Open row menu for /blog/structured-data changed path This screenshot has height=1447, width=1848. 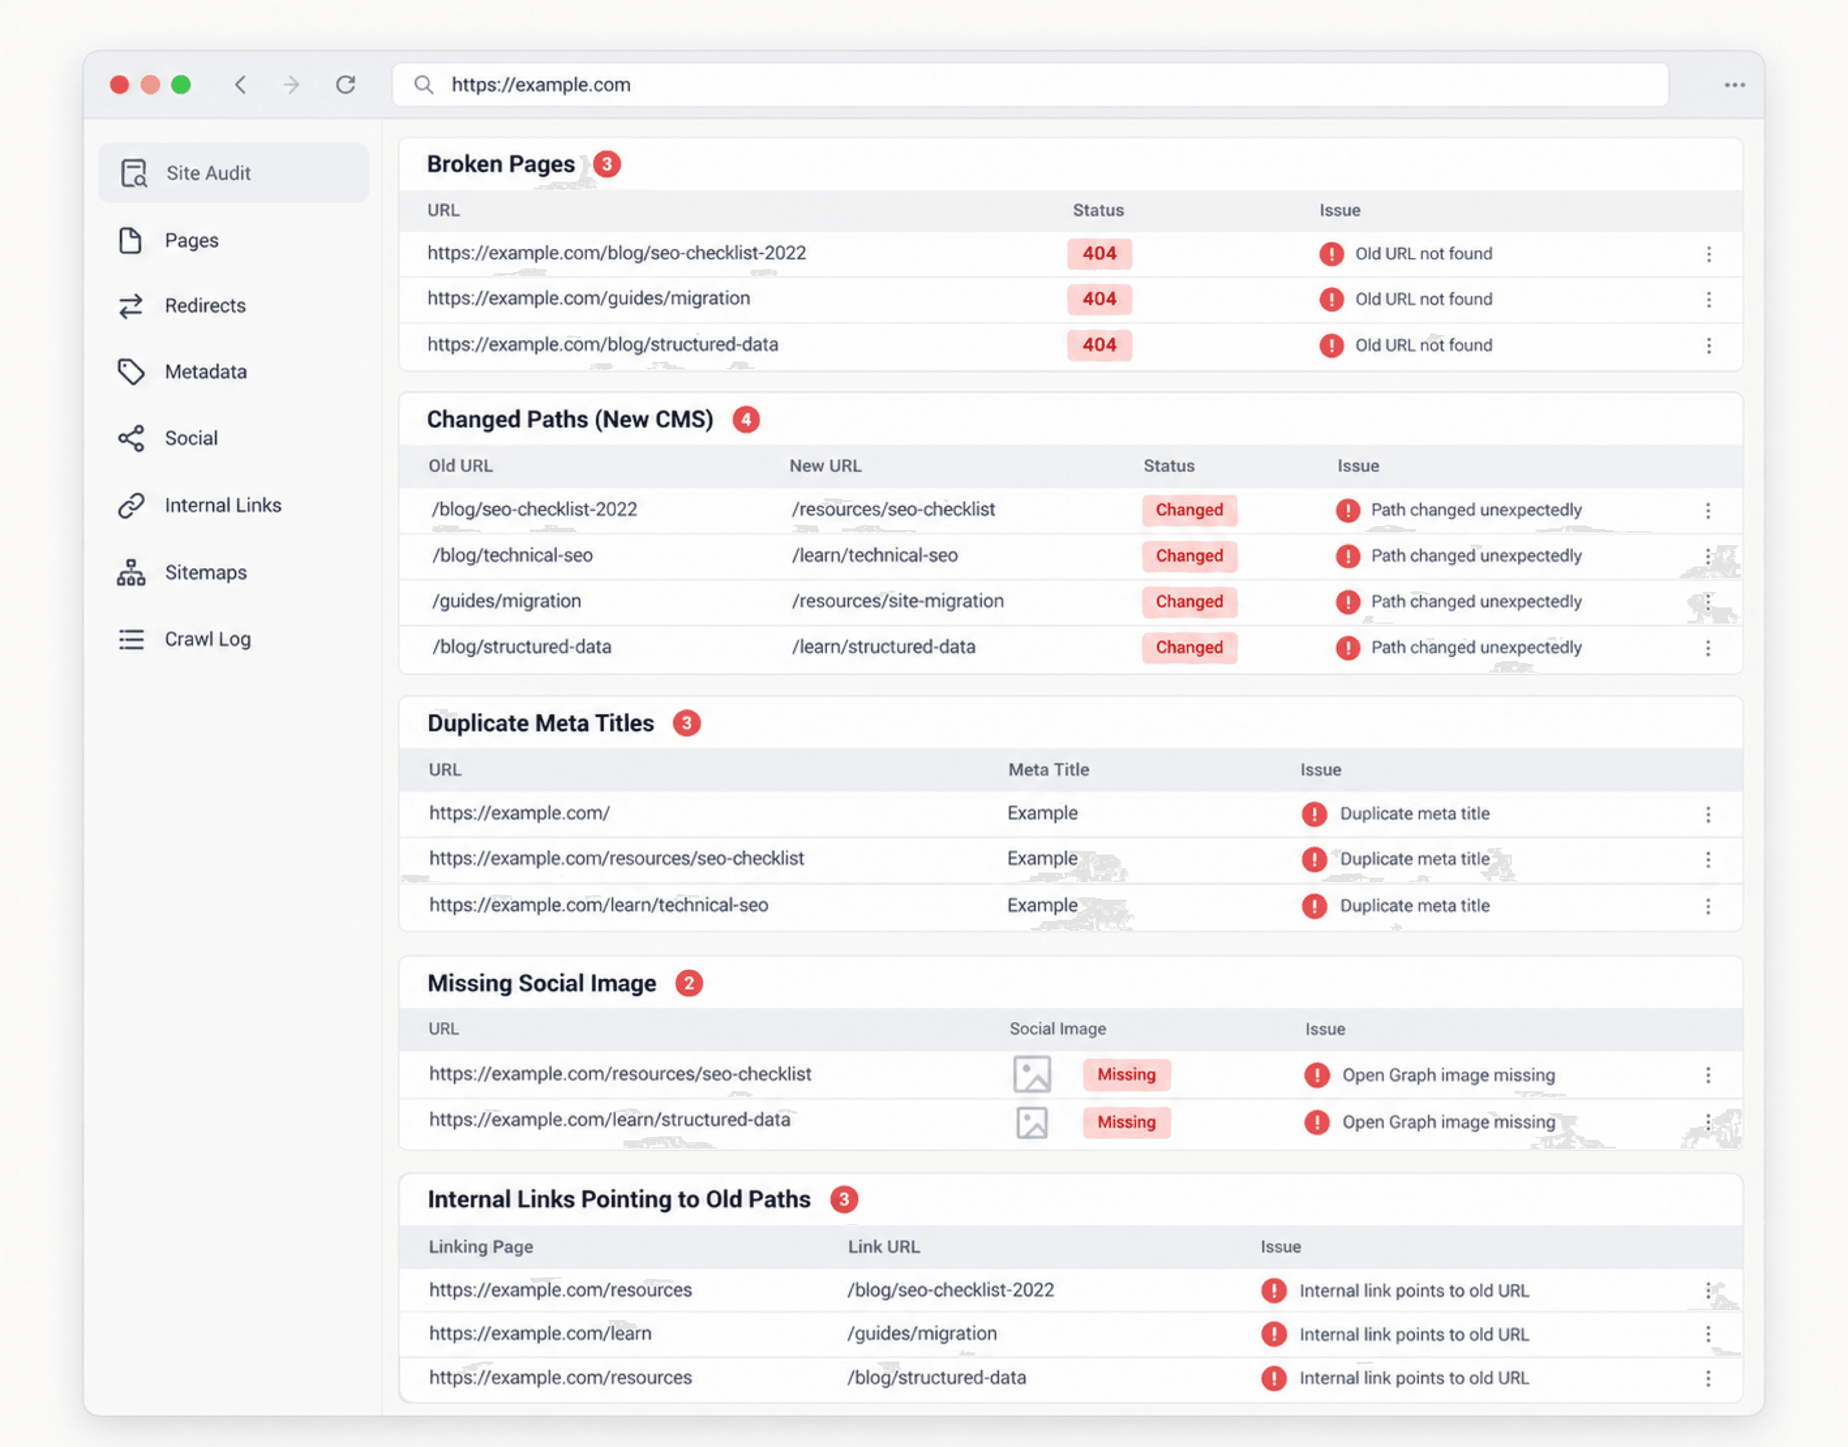coord(1708,648)
